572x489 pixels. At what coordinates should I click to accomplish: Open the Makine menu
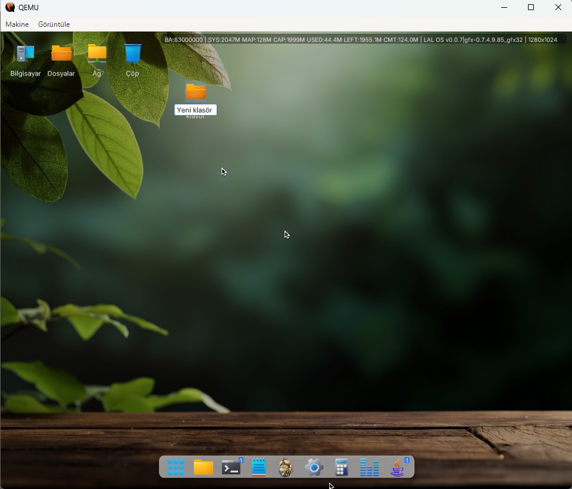(x=17, y=24)
